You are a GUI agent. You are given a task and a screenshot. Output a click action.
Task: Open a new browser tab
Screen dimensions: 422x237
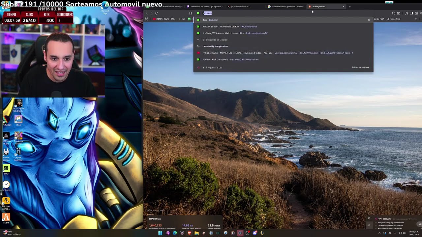[x=350, y=7]
